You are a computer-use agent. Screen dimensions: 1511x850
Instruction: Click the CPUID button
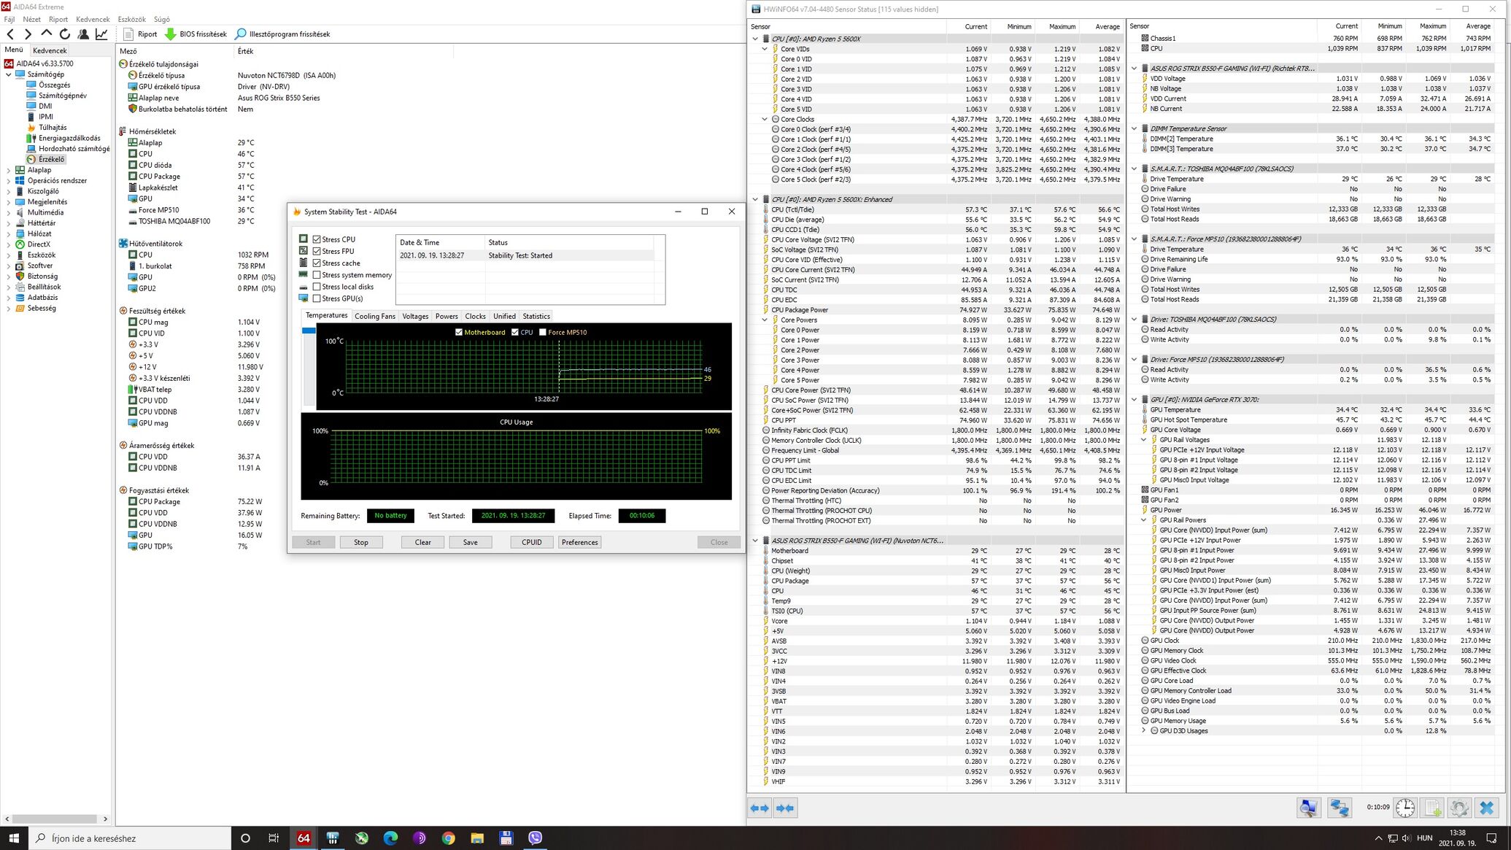531,542
